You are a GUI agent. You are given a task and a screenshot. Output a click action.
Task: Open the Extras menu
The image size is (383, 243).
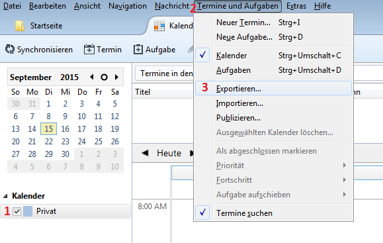(296, 6)
